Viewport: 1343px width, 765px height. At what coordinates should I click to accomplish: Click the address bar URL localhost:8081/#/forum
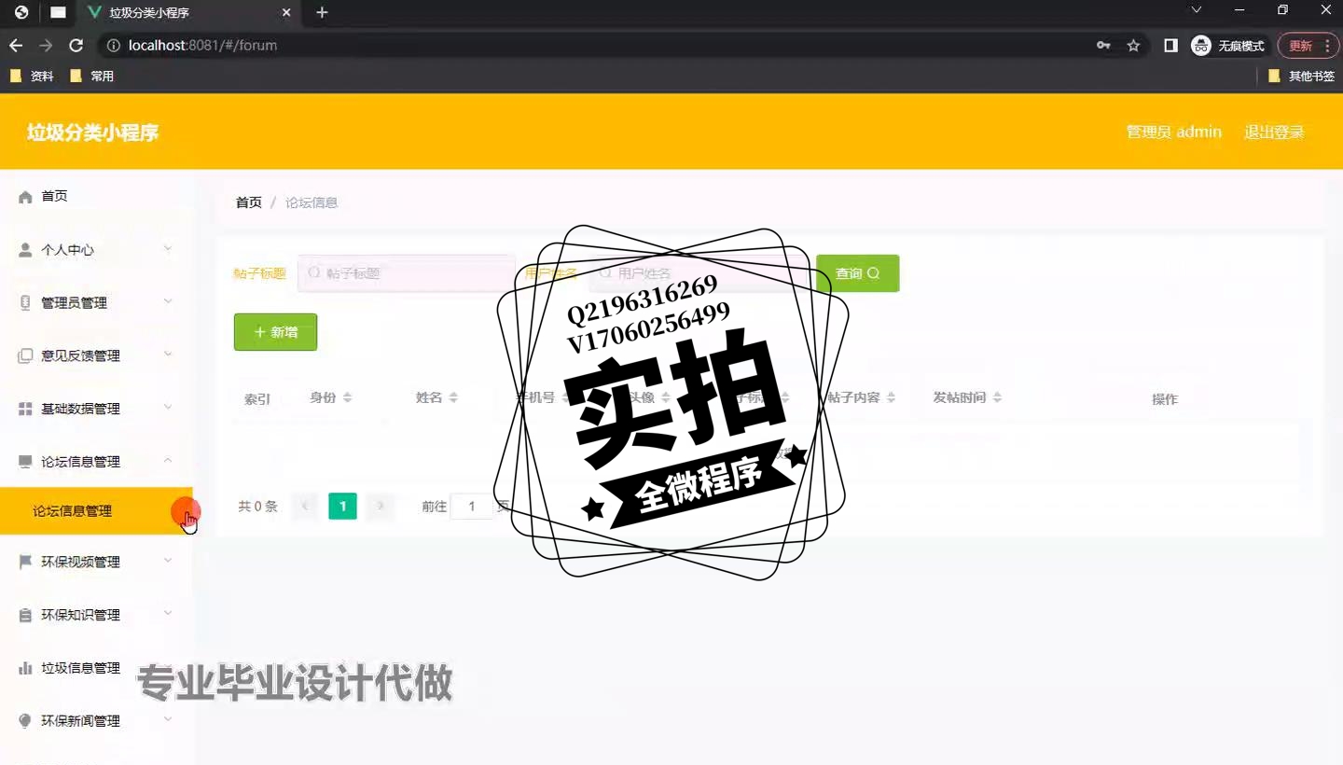[x=202, y=46]
